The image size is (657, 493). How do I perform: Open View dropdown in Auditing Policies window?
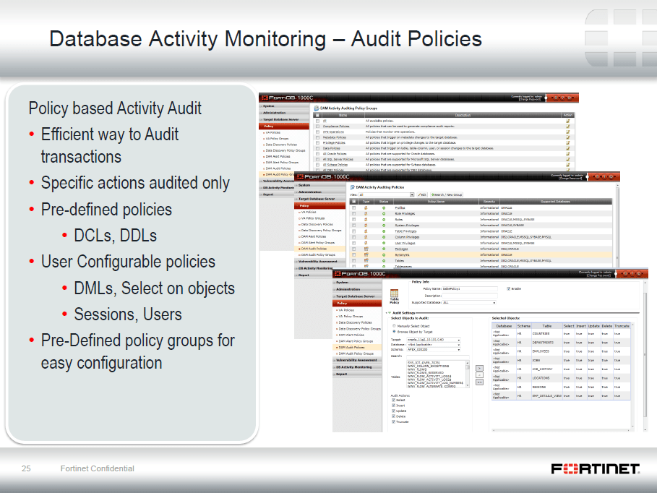pyautogui.click(x=387, y=194)
